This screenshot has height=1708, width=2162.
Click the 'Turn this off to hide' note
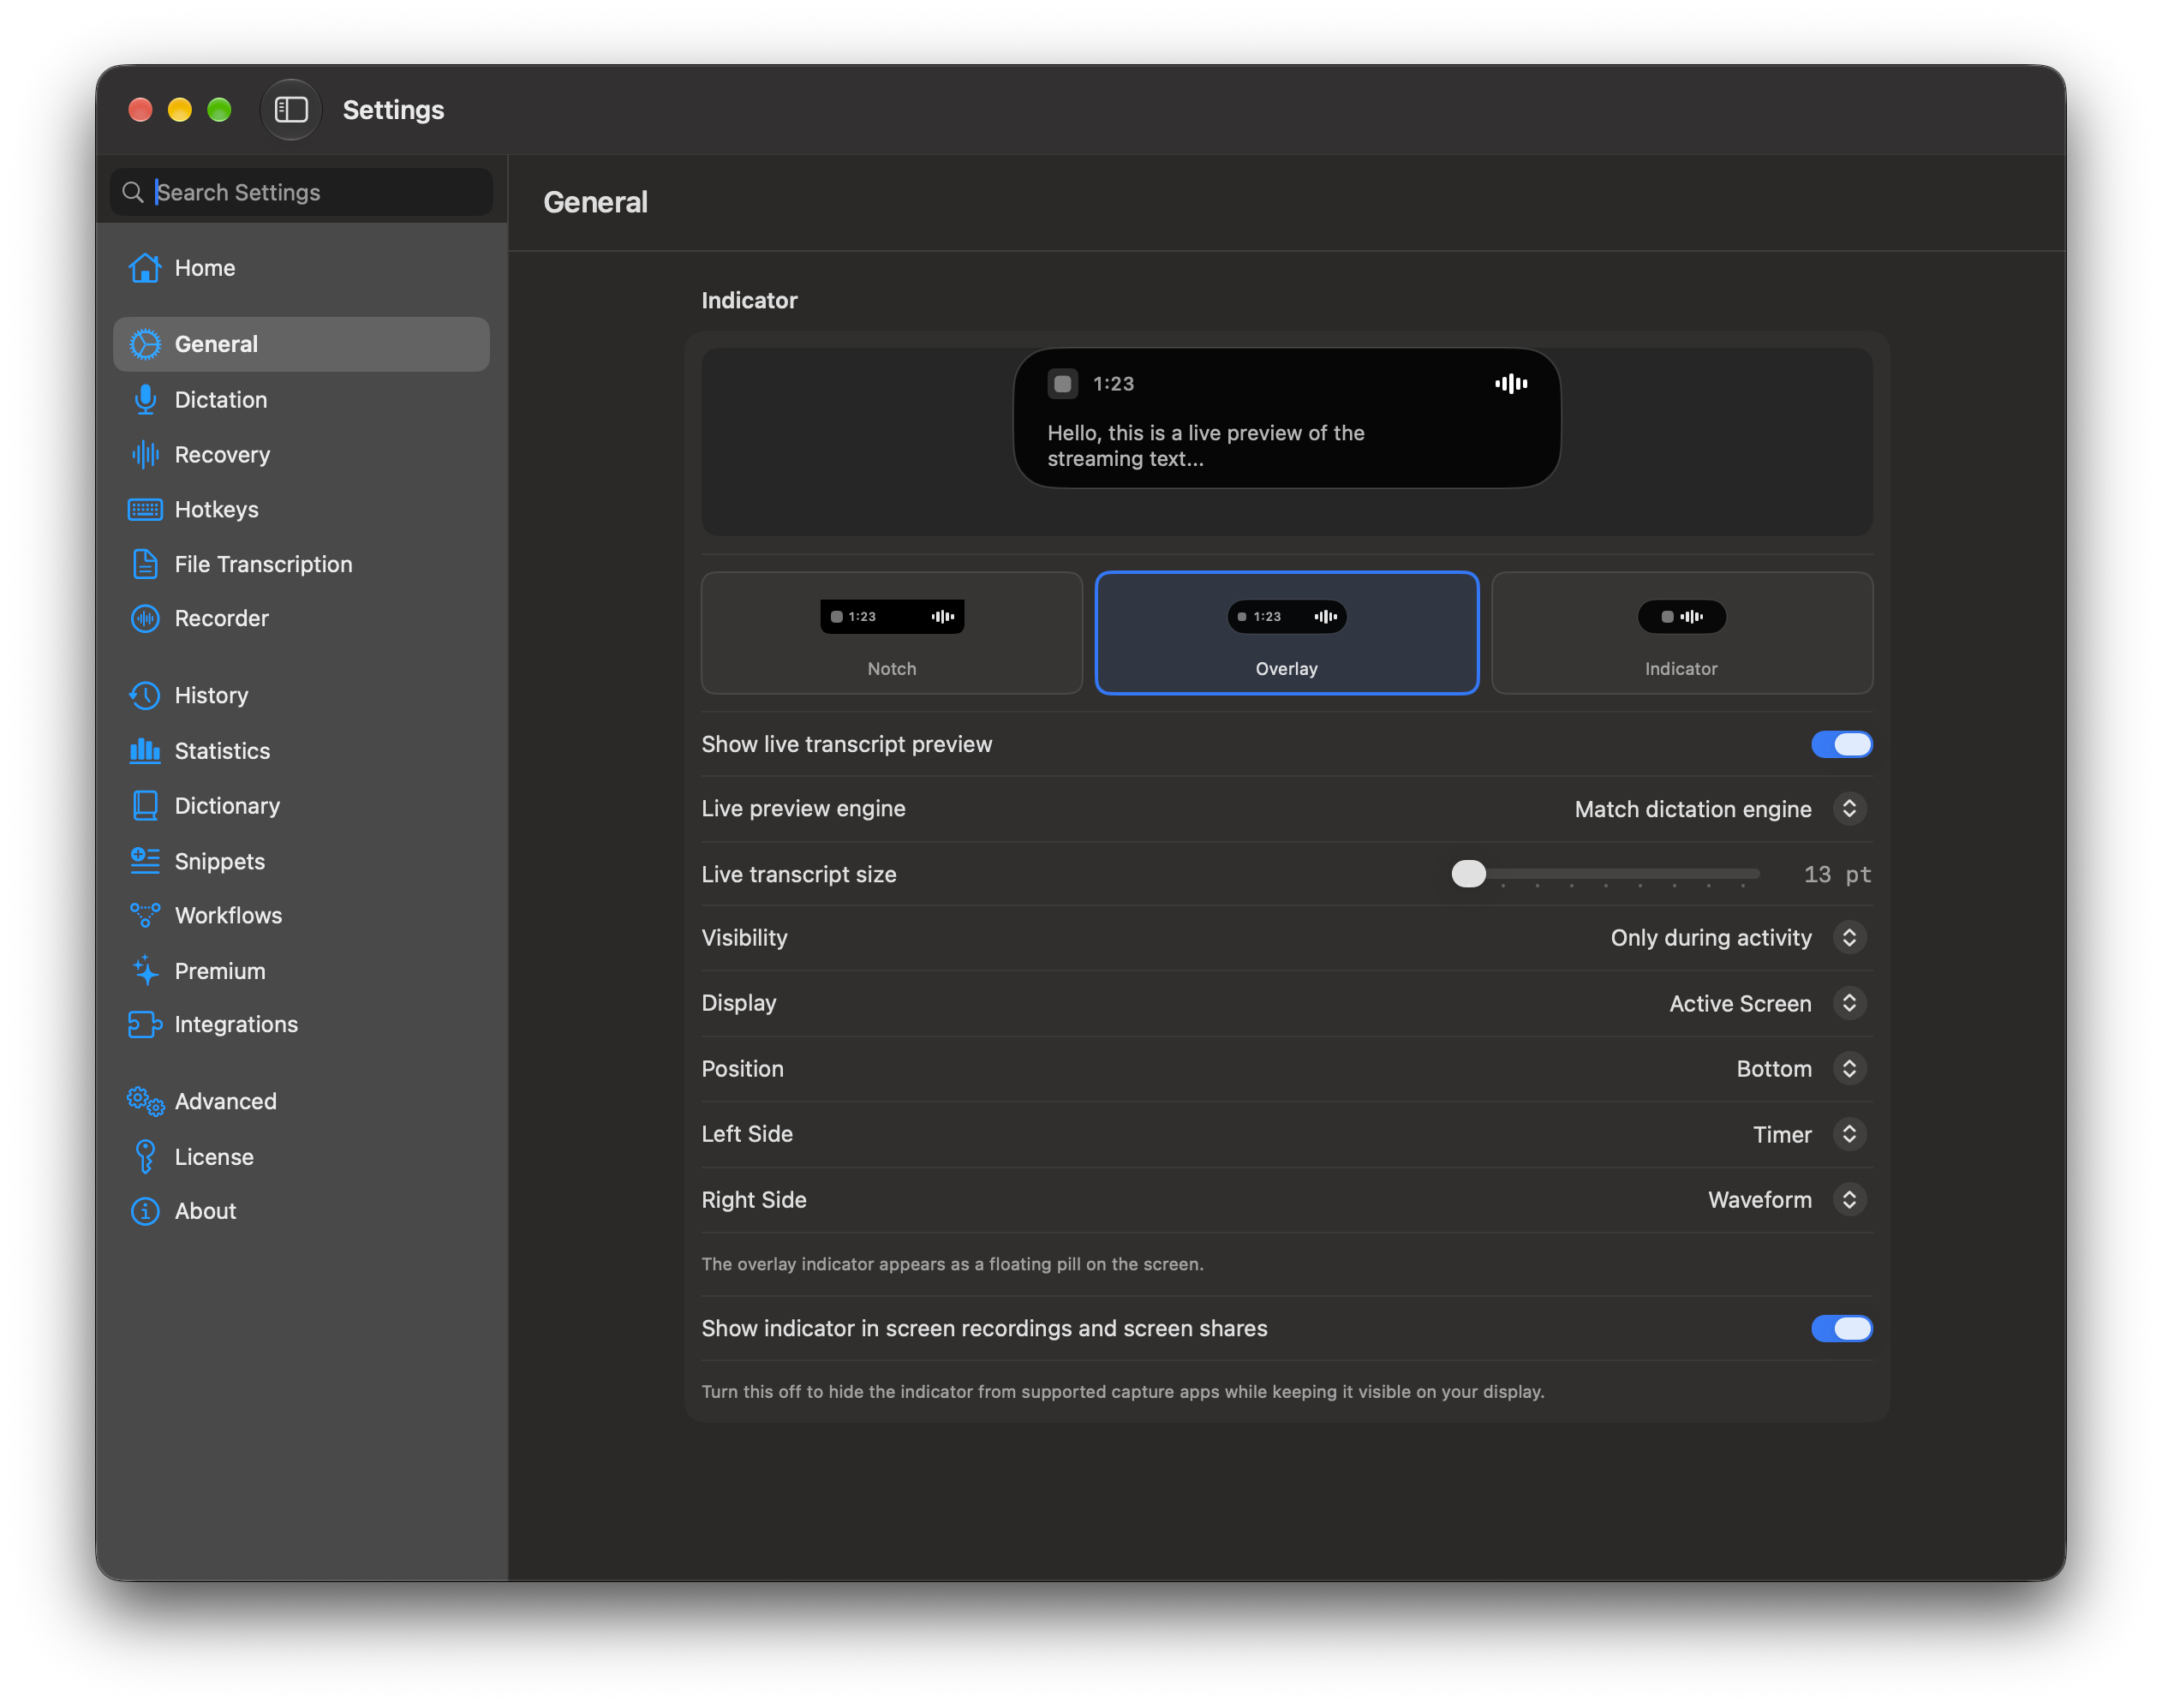click(1122, 1391)
